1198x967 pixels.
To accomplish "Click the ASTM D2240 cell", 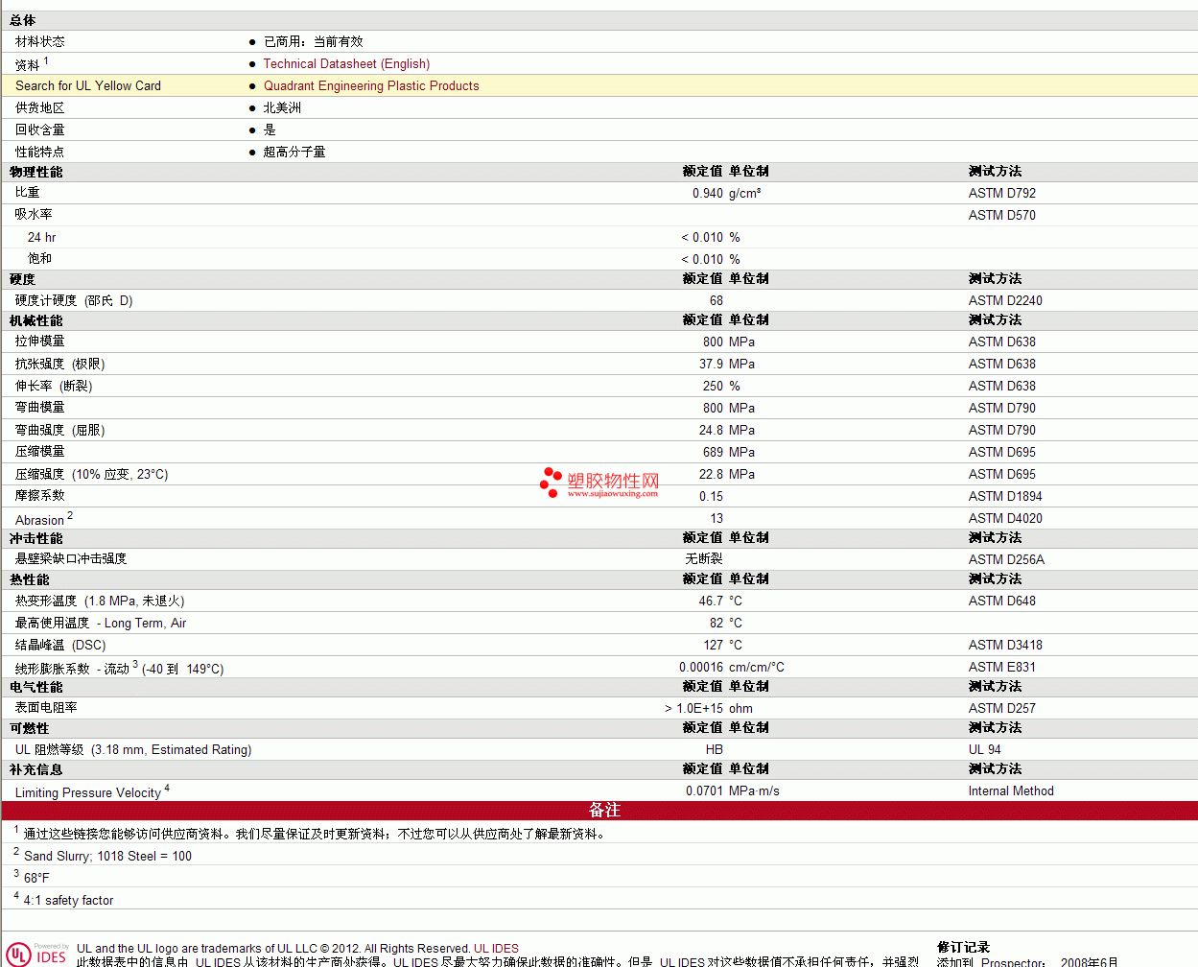I will pos(1005,300).
